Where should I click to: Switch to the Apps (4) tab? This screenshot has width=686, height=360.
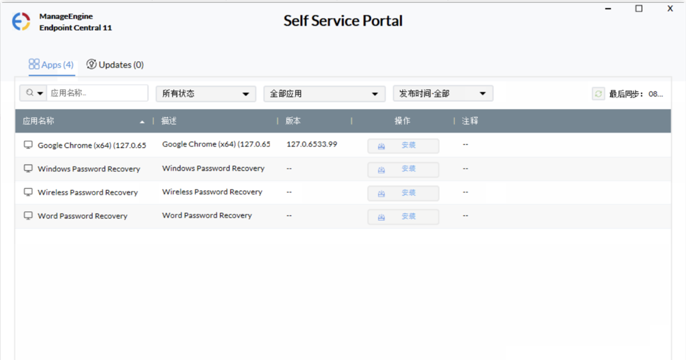coord(51,65)
